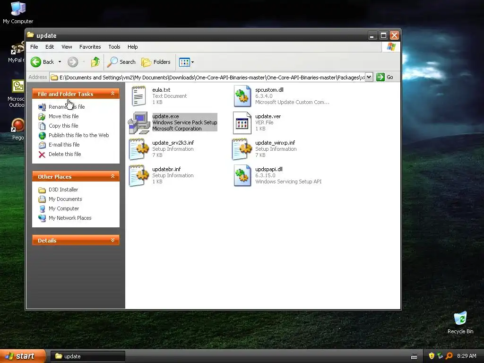Click Publish this file to the Web
Image resolution: width=484 pixels, height=363 pixels.
(x=79, y=135)
